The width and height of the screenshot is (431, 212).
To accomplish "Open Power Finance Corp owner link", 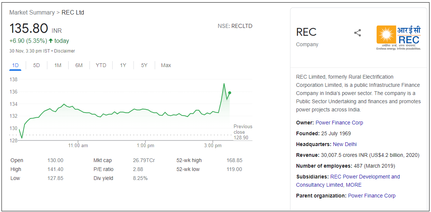I will (339, 123).
